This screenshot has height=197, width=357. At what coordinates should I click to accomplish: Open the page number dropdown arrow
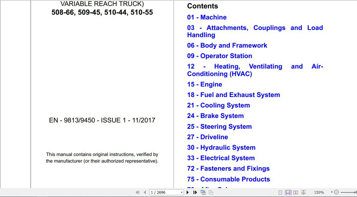coord(181,193)
